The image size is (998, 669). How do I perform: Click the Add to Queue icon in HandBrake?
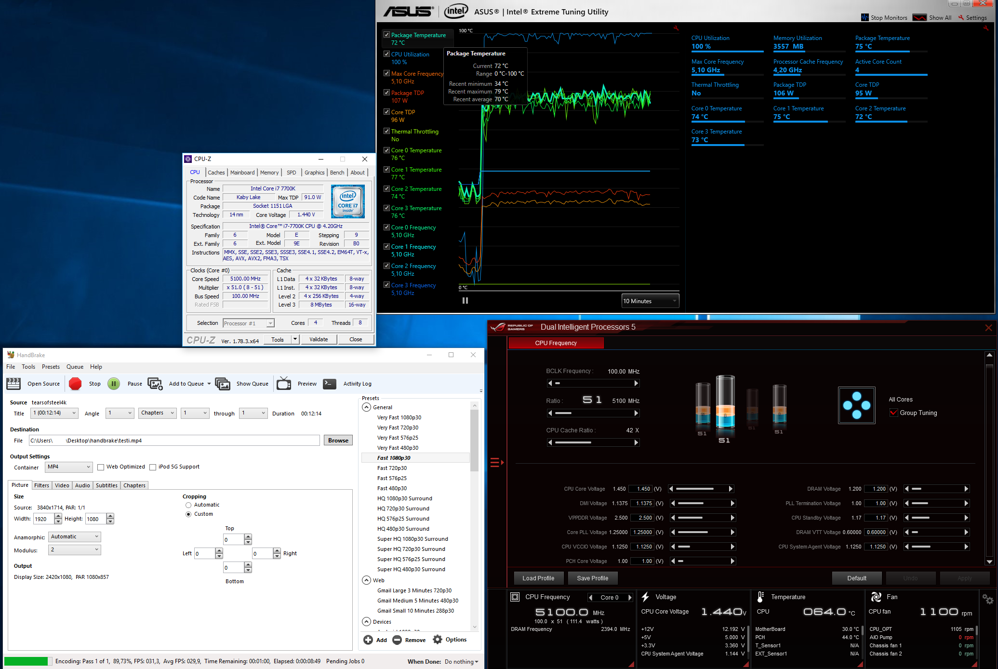[155, 384]
